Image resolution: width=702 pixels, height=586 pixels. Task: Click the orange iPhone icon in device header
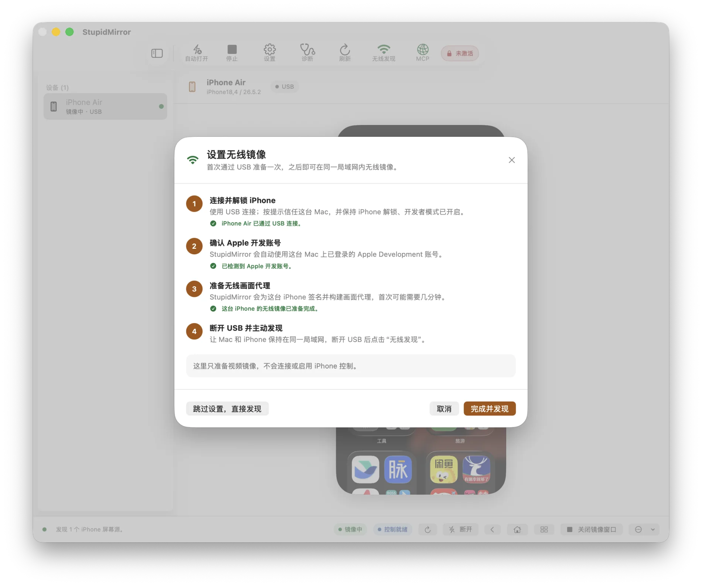coord(192,87)
